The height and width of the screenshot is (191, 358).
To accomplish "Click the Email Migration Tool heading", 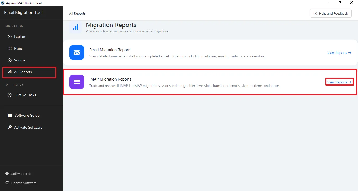I will [x=23, y=12].
